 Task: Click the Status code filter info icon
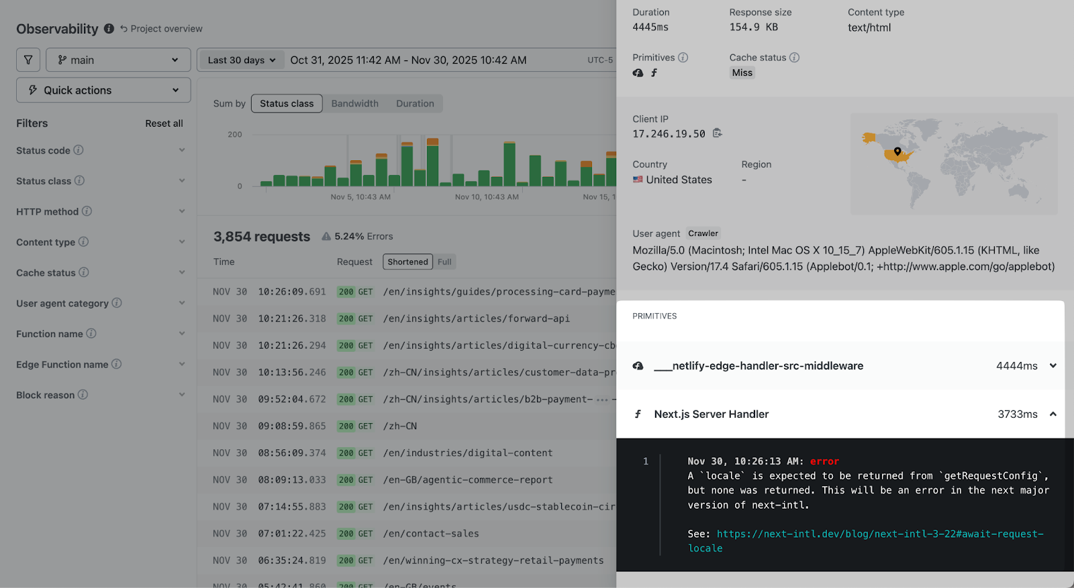pos(79,150)
